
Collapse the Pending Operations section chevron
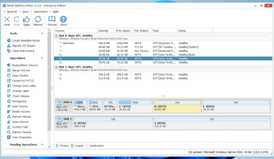point(42,145)
